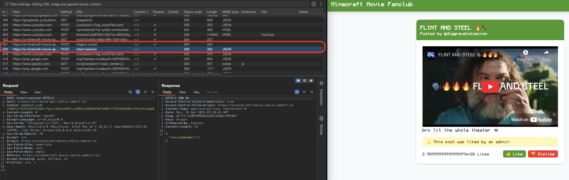Open the filter settings funnel icon

pyautogui.click(x=7, y=4)
